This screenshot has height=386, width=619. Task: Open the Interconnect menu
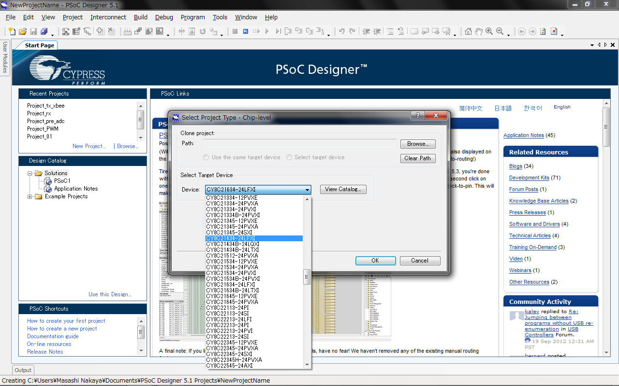click(108, 17)
